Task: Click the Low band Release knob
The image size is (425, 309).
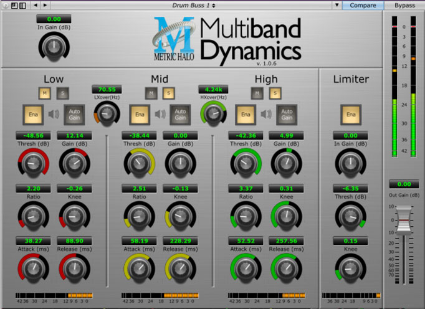Action: (x=75, y=269)
